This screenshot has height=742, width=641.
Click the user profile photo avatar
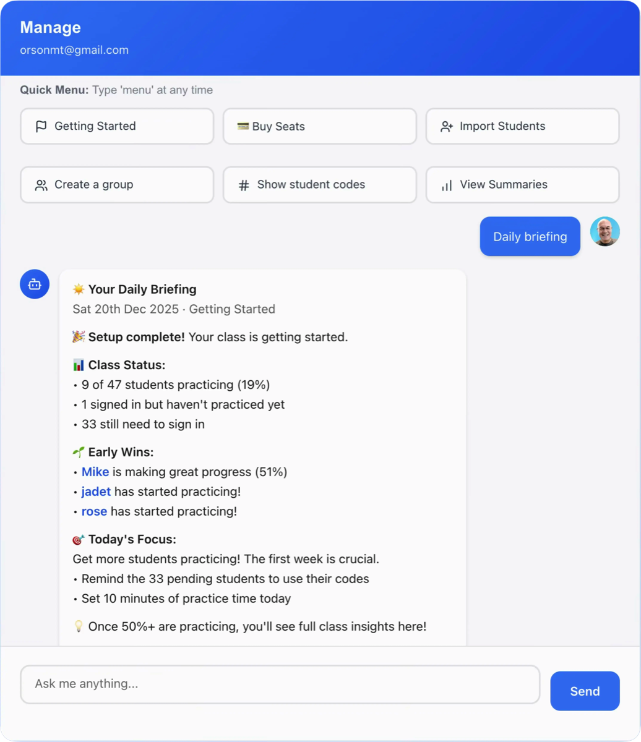click(604, 231)
